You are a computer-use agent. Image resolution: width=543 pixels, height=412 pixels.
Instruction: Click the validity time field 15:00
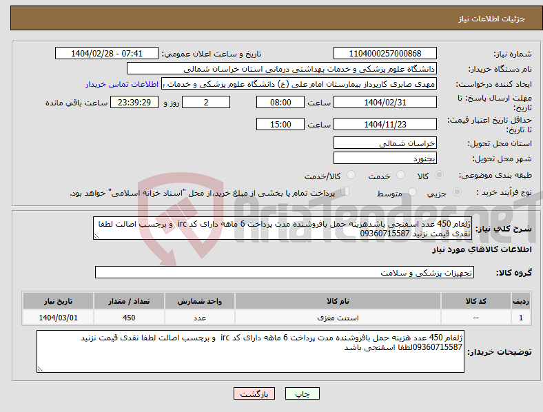click(x=280, y=124)
